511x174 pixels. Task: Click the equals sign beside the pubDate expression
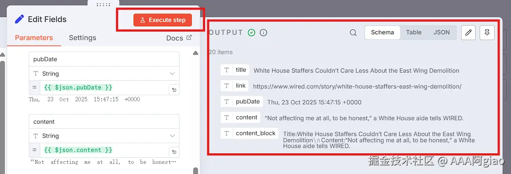coord(34,88)
